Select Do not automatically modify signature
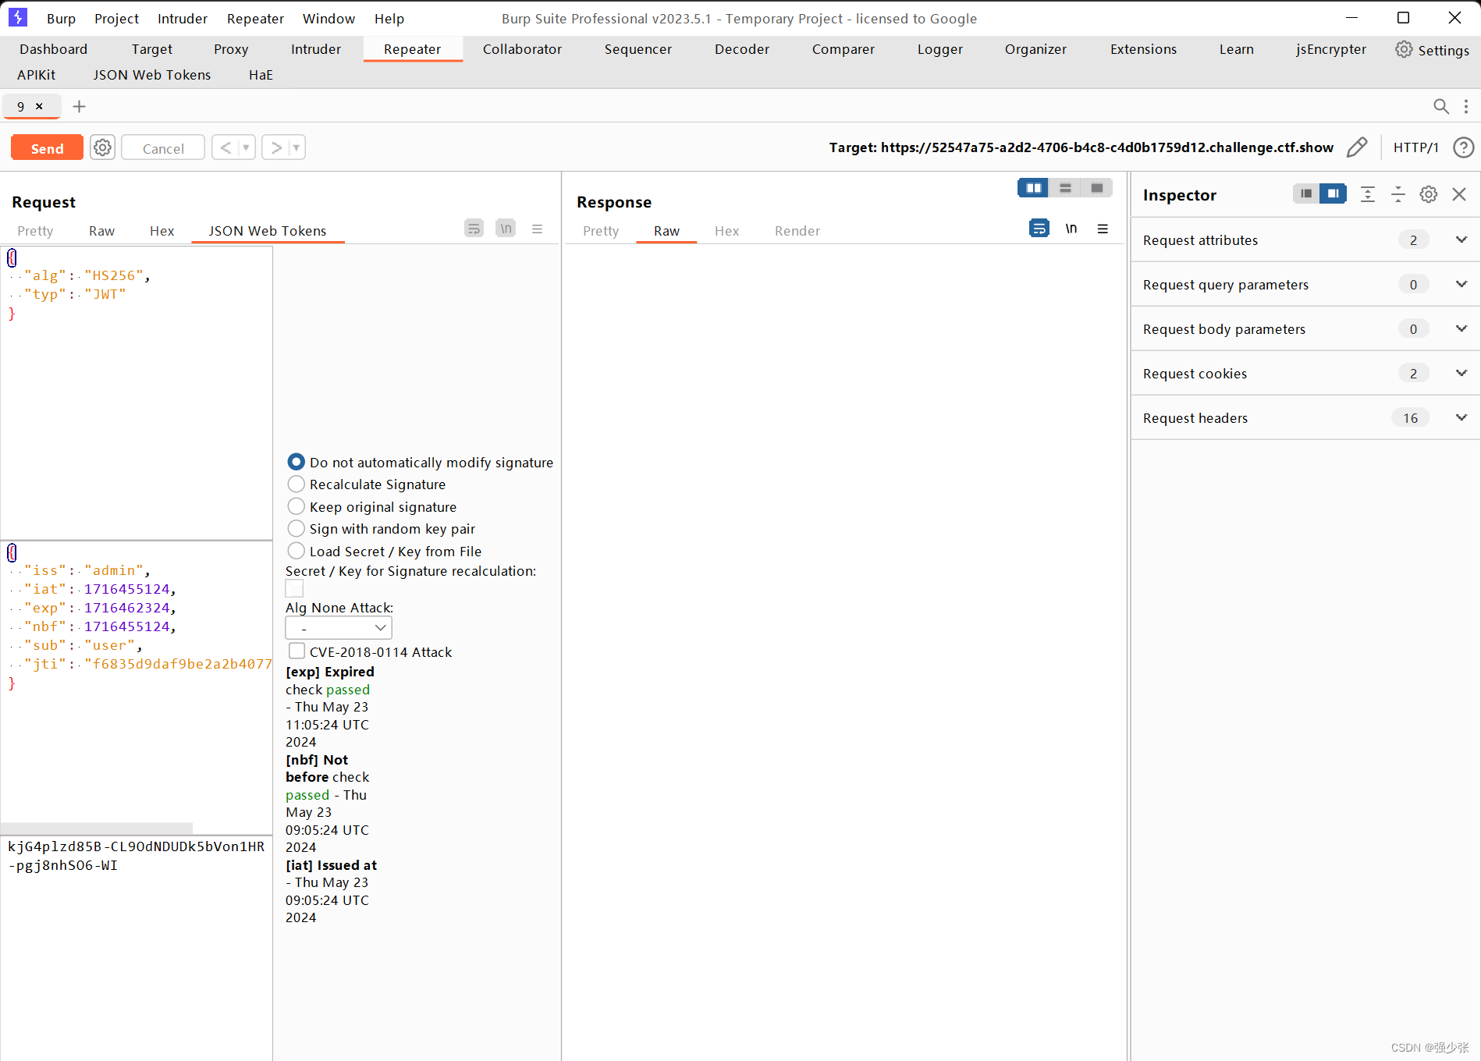This screenshot has height=1061, width=1481. tap(296, 462)
